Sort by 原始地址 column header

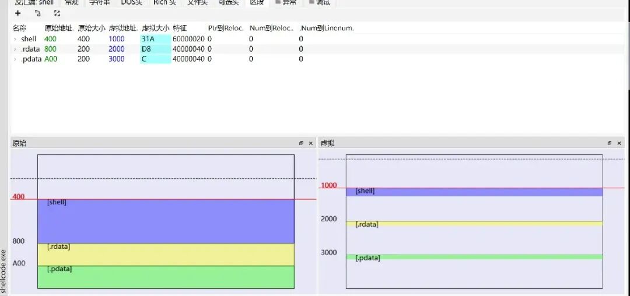click(x=60, y=29)
